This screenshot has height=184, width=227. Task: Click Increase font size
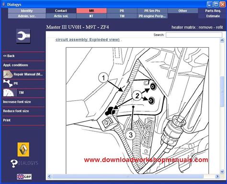coord(17,102)
